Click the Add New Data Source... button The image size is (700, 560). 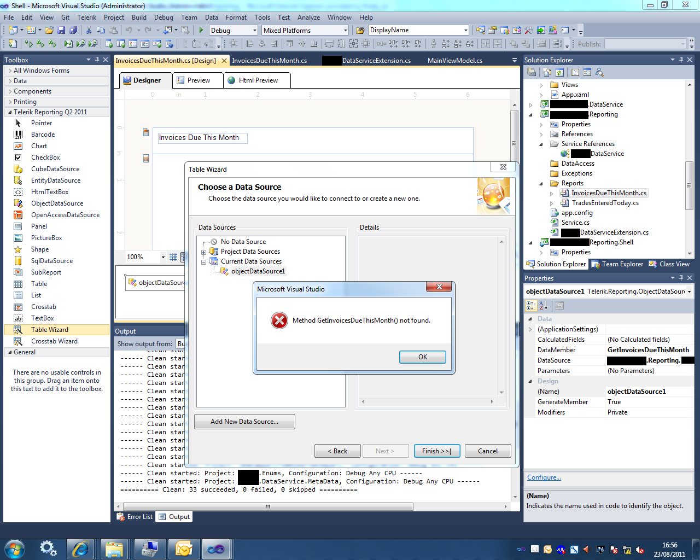(244, 422)
